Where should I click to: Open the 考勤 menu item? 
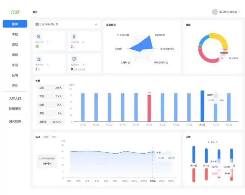[x=15, y=34]
